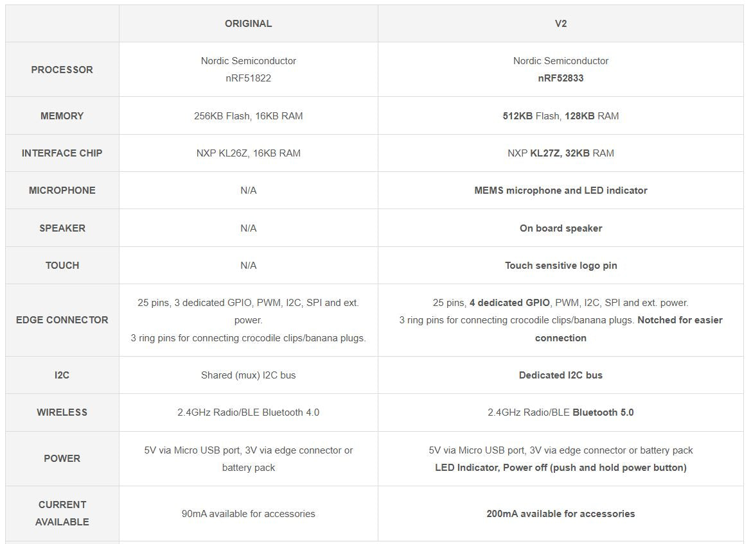Select the WIRELESS row label
This screenshot has height=544, width=751.
62,412
